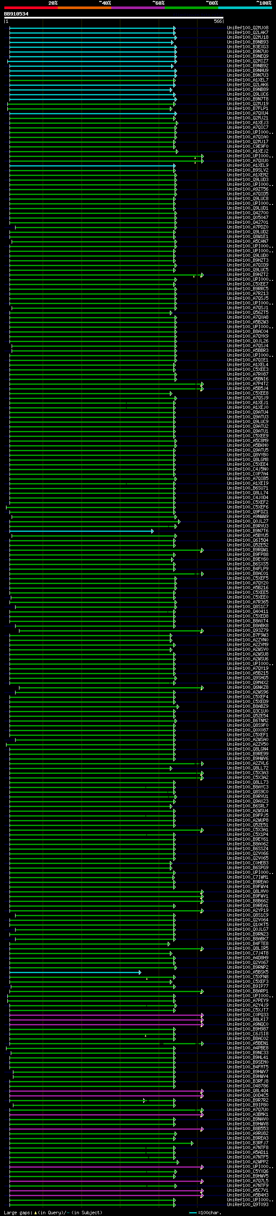Click the purple ~60% identity legend segment
Screen dimensions: 276x1216
coord(138,8)
